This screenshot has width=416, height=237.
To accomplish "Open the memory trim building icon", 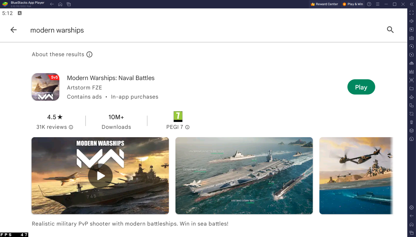I will pos(412,63).
